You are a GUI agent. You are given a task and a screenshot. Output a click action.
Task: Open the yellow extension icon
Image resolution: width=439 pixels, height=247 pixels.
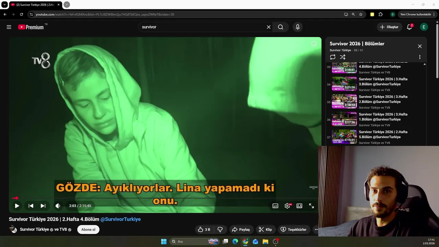pyautogui.click(x=372, y=14)
